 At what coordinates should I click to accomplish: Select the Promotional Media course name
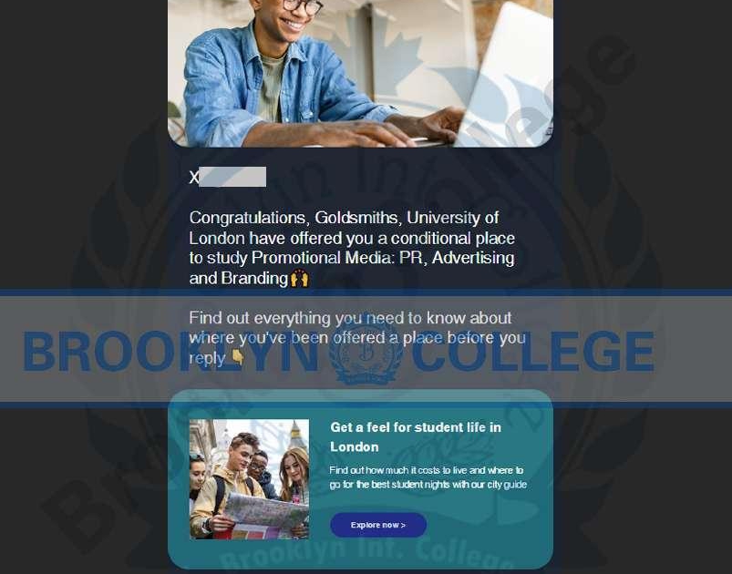[352, 267]
